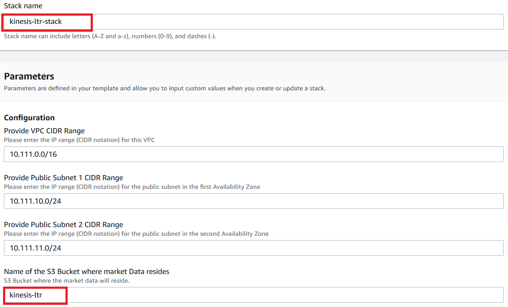Select the Public Subnet 1 CIDR field

tap(254, 201)
